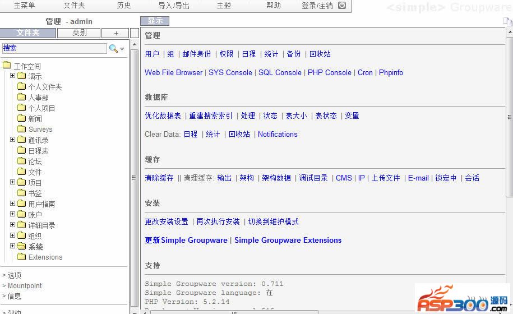Viewport: 513px width, 314px height.
Task: Click the CMS cache link
Action: click(344, 178)
